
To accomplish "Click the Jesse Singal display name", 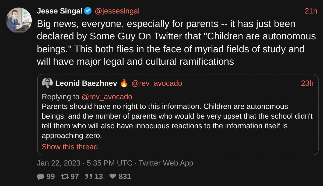I will (59, 11).
